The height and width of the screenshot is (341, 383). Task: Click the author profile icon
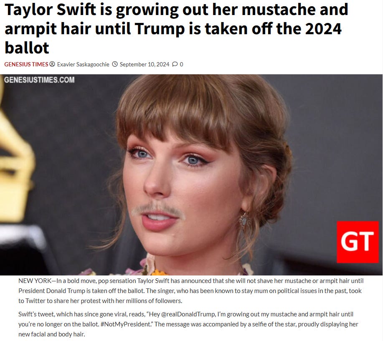pyautogui.click(x=52, y=64)
